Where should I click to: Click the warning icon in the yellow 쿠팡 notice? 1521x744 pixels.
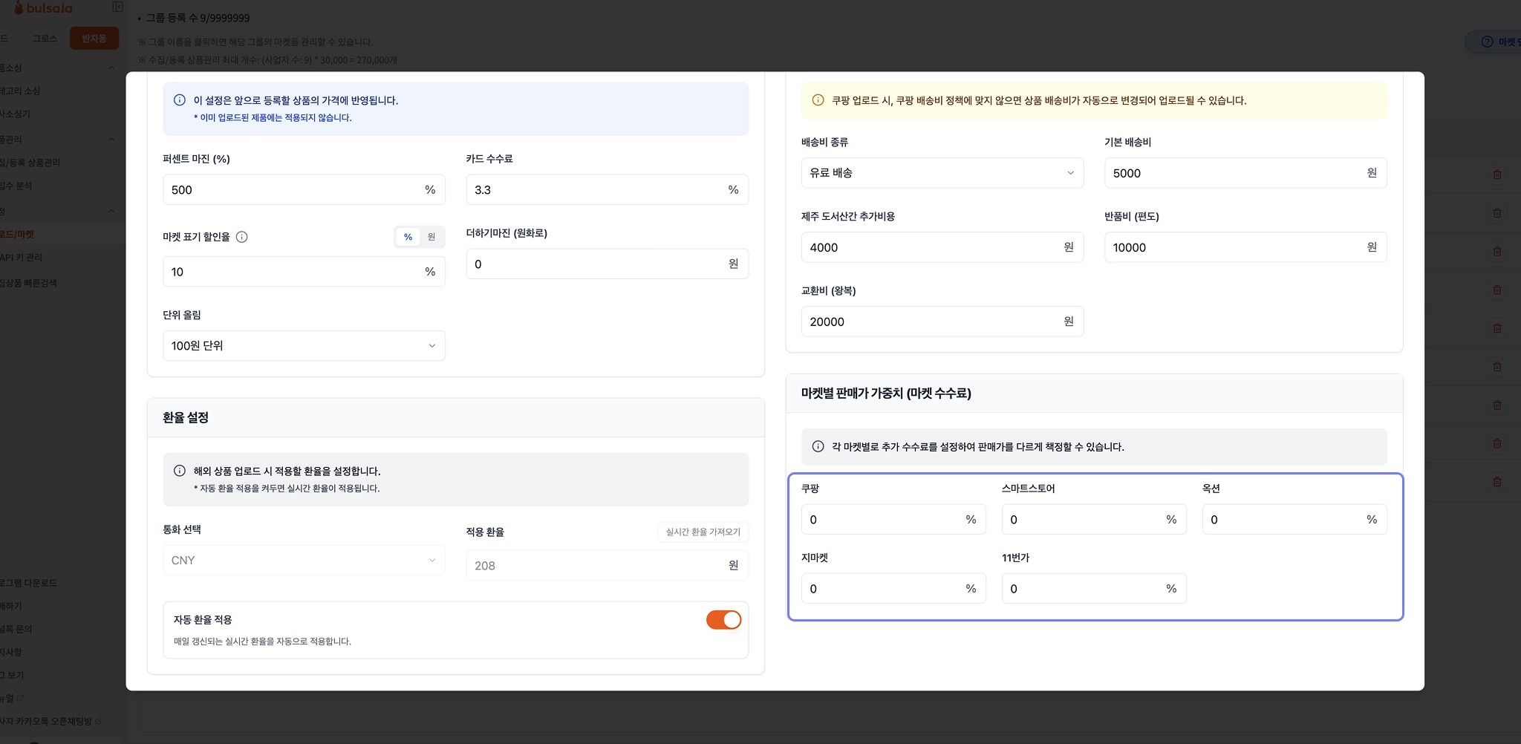pyautogui.click(x=818, y=100)
